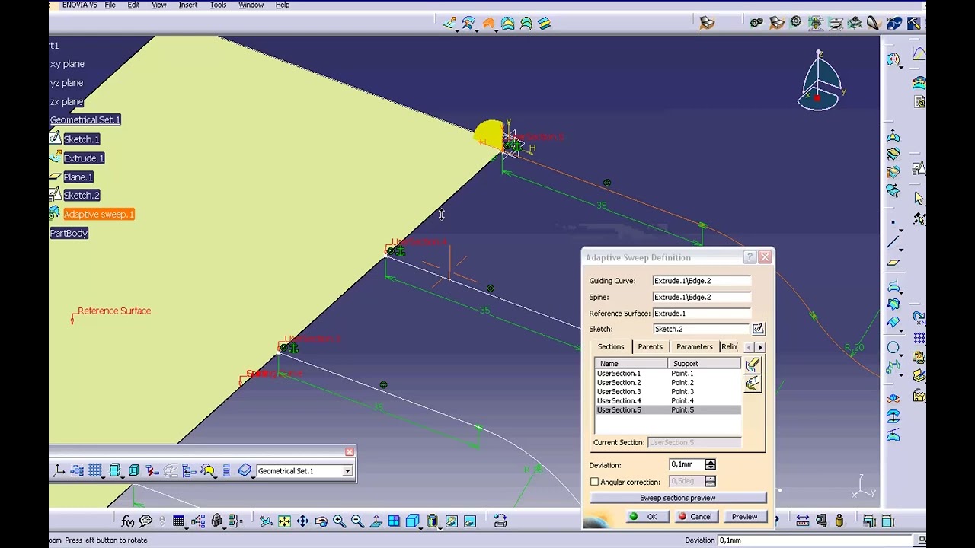Open dialog help question mark button
This screenshot has height=548, width=975.
tap(750, 257)
